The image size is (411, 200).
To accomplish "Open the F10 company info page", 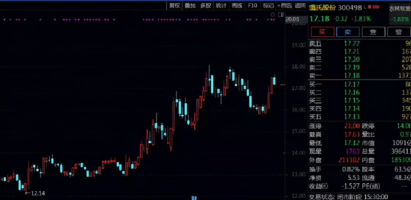I will click(x=253, y=6).
